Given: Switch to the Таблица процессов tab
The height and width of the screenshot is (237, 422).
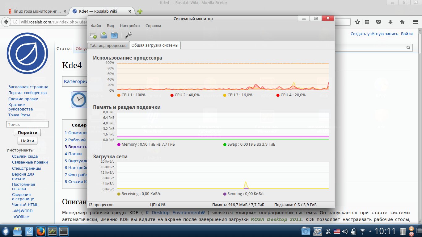Looking at the screenshot, I should (108, 46).
